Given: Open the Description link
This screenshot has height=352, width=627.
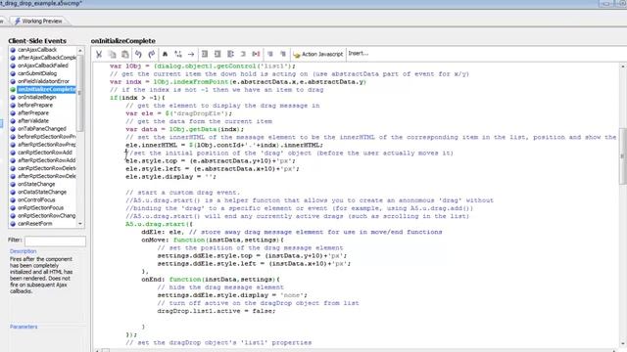Looking at the screenshot, I should [x=23, y=251].
